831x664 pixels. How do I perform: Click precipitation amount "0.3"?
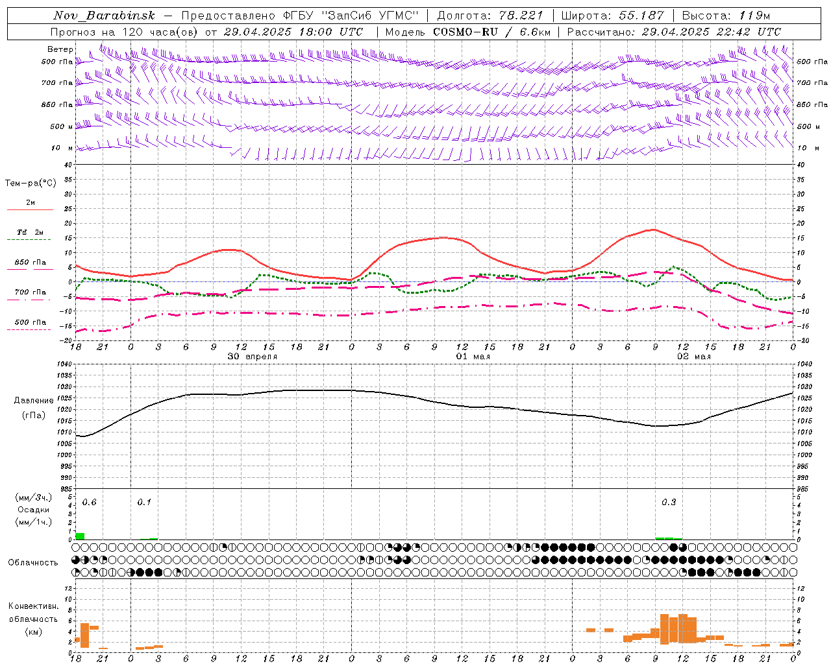tap(669, 503)
